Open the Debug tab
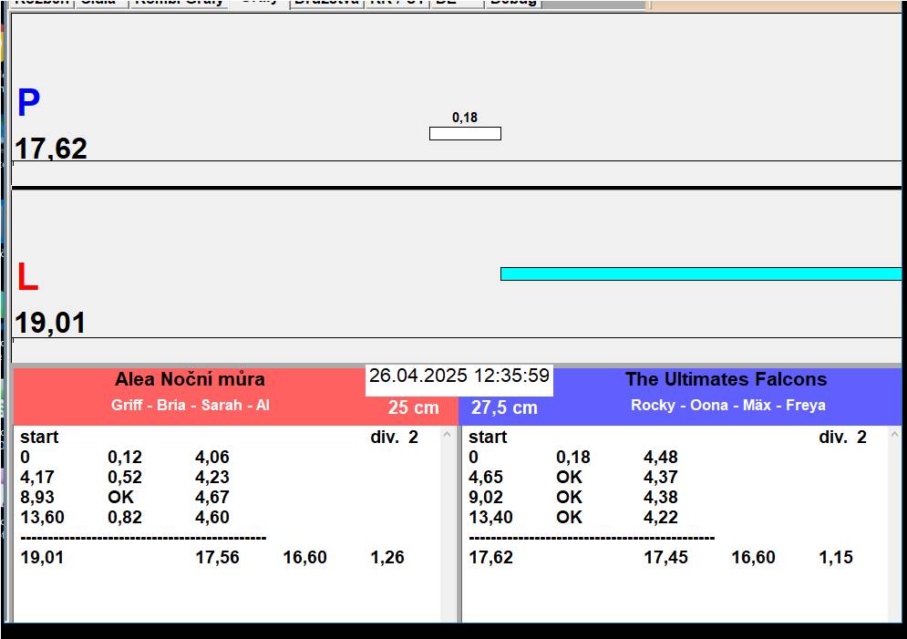 point(513,3)
